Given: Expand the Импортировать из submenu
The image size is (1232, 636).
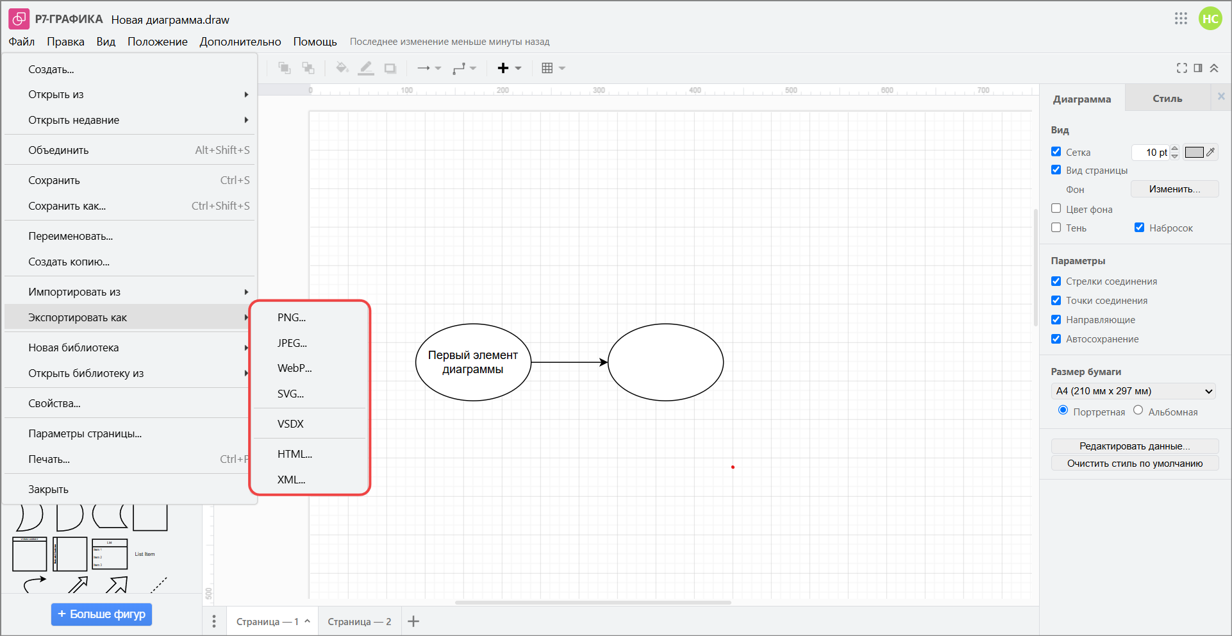Looking at the screenshot, I should pos(246,292).
